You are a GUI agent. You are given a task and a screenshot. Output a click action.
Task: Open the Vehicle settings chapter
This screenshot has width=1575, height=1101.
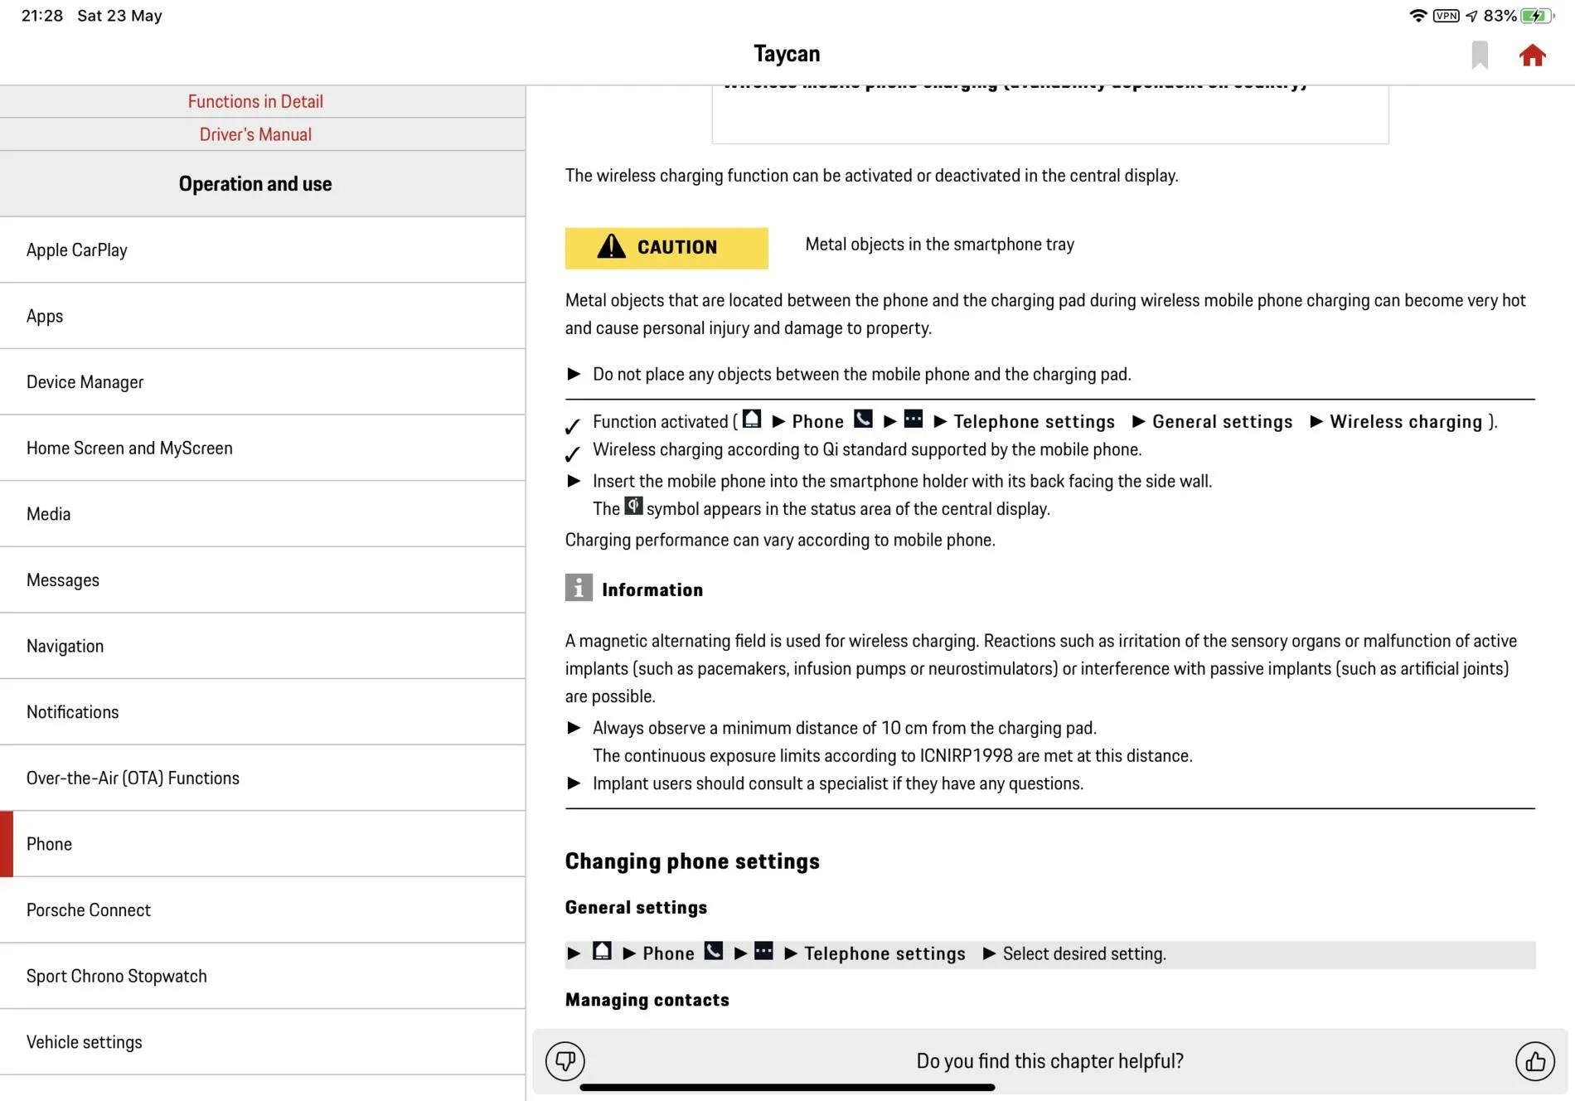tap(263, 1042)
